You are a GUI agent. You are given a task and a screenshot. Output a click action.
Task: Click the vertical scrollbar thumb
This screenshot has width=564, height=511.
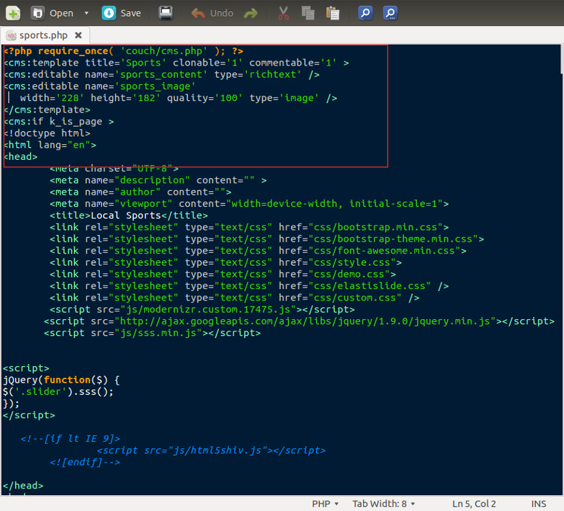561,59
